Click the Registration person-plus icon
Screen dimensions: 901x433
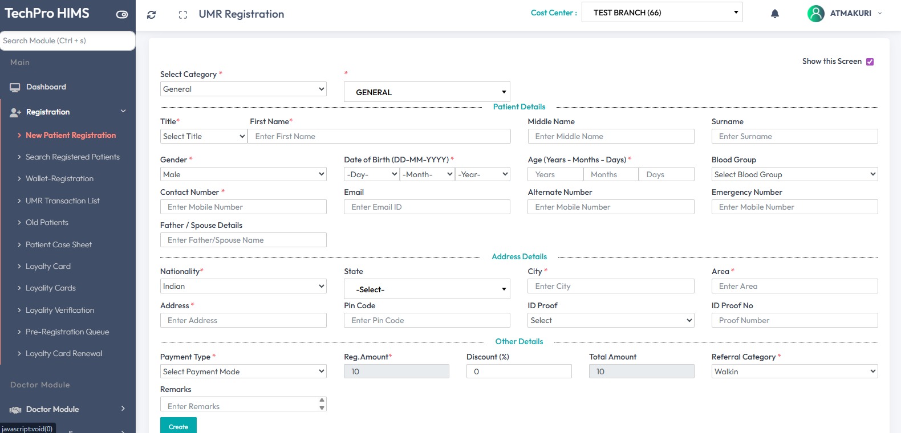pyautogui.click(x=15, y=112)
